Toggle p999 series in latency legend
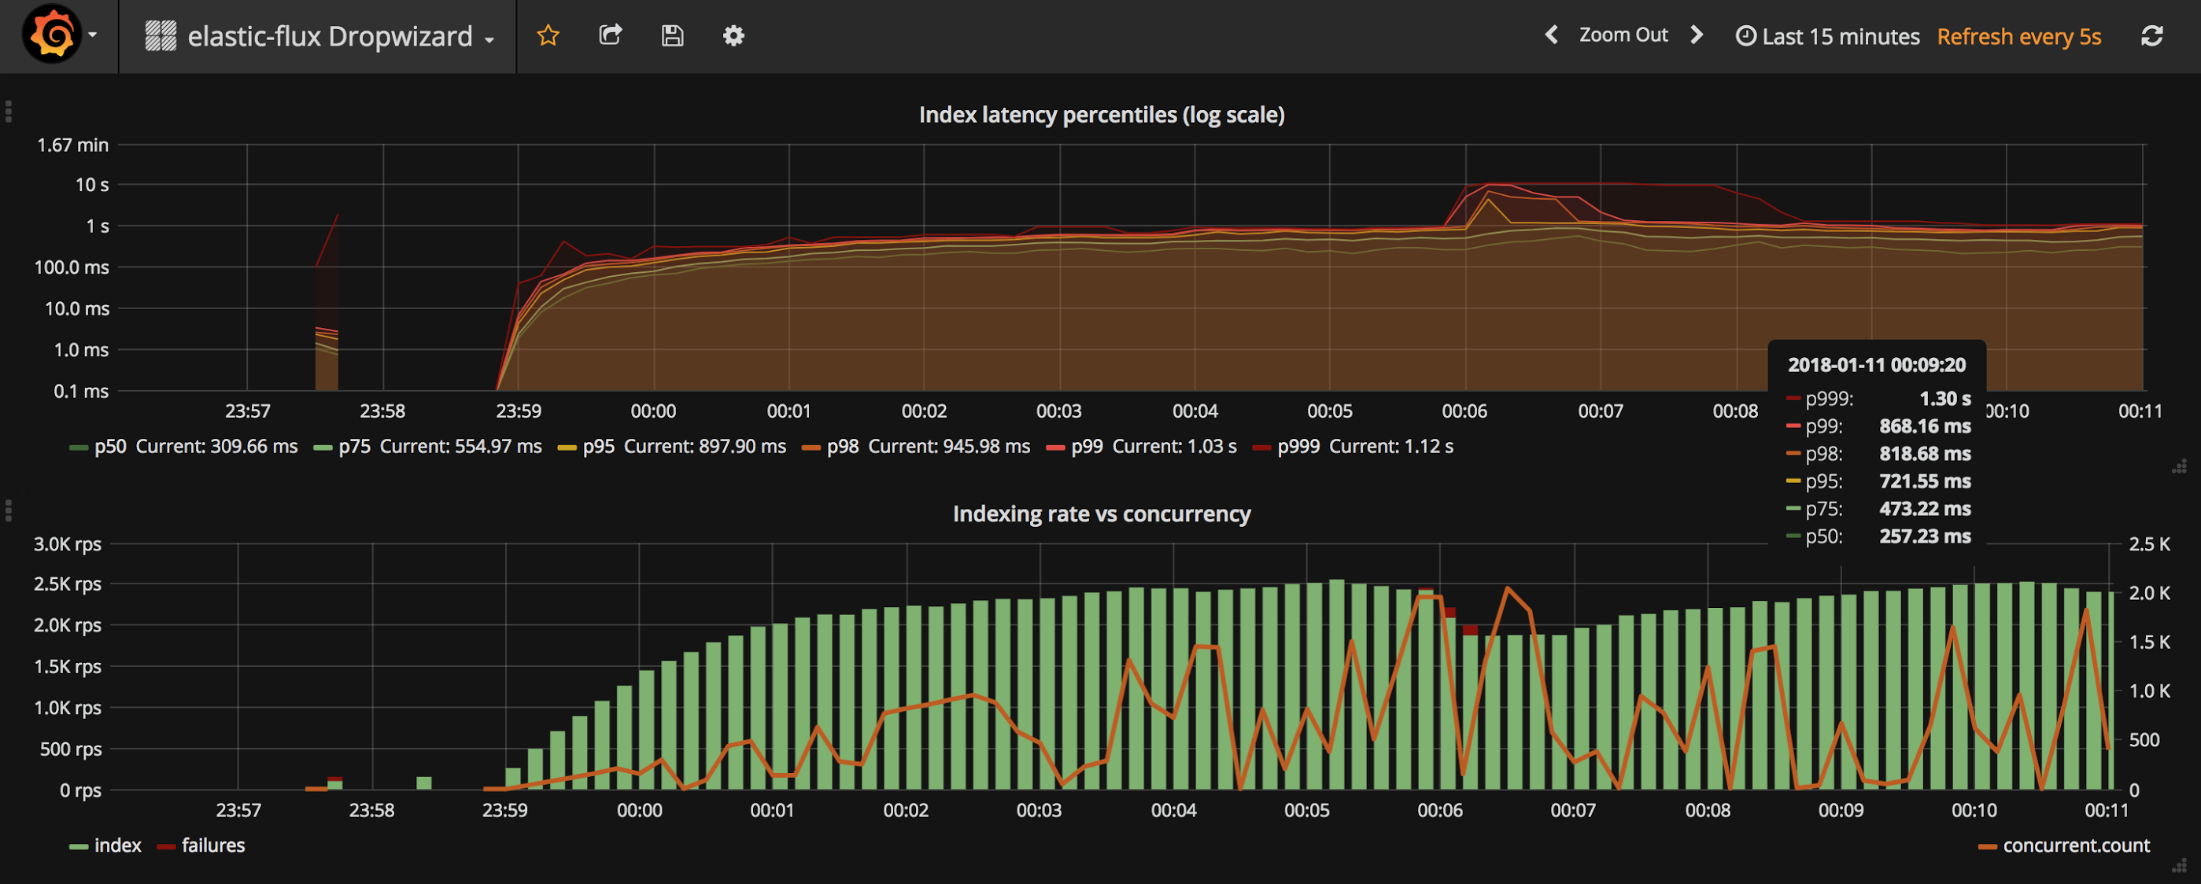 pyautogui.click(x=1298, y=447)
